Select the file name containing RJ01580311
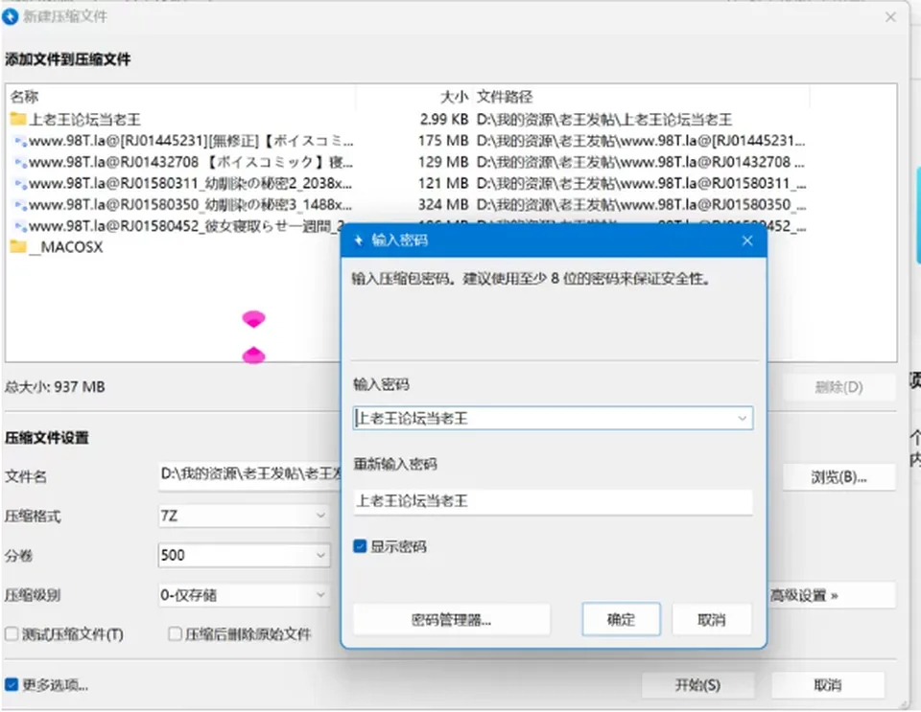 click(191, 184)
